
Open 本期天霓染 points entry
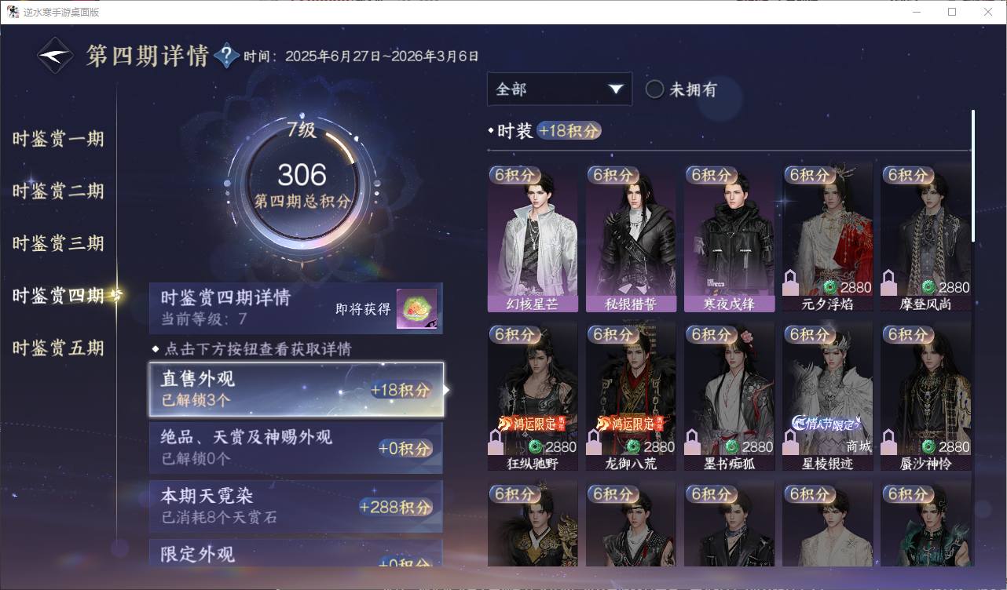(x=296, y=506)
